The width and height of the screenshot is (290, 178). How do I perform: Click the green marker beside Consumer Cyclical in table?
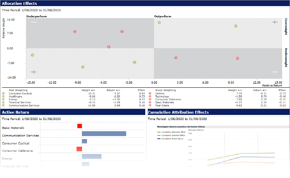pyautogui.click(x=4, y=94)
